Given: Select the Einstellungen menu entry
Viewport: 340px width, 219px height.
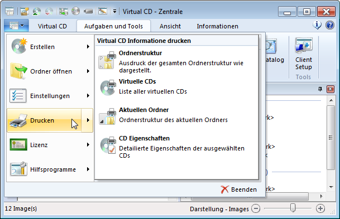Looking at the screenshot, I should [50, 96].
